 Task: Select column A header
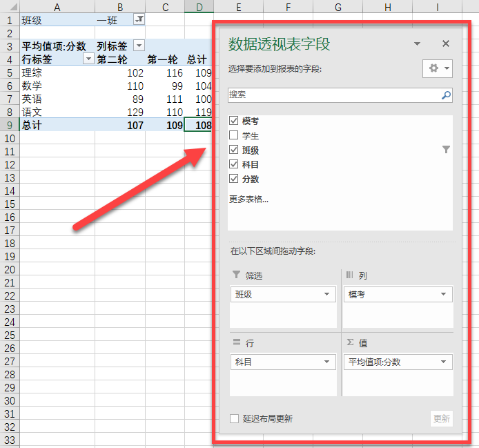(x=57, y=7)
